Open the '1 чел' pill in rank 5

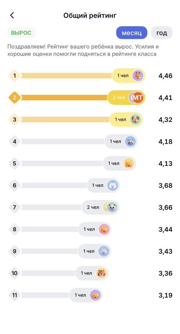[119, 163]
